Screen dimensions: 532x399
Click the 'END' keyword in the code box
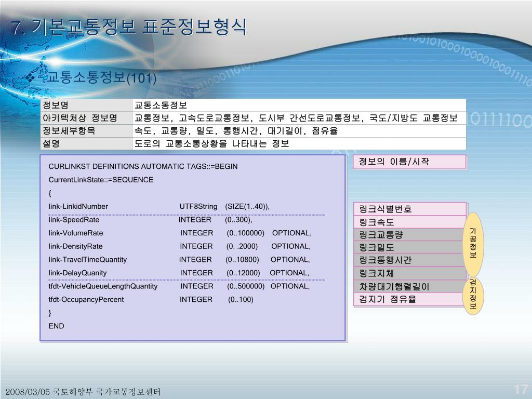[x=56, y=326]
